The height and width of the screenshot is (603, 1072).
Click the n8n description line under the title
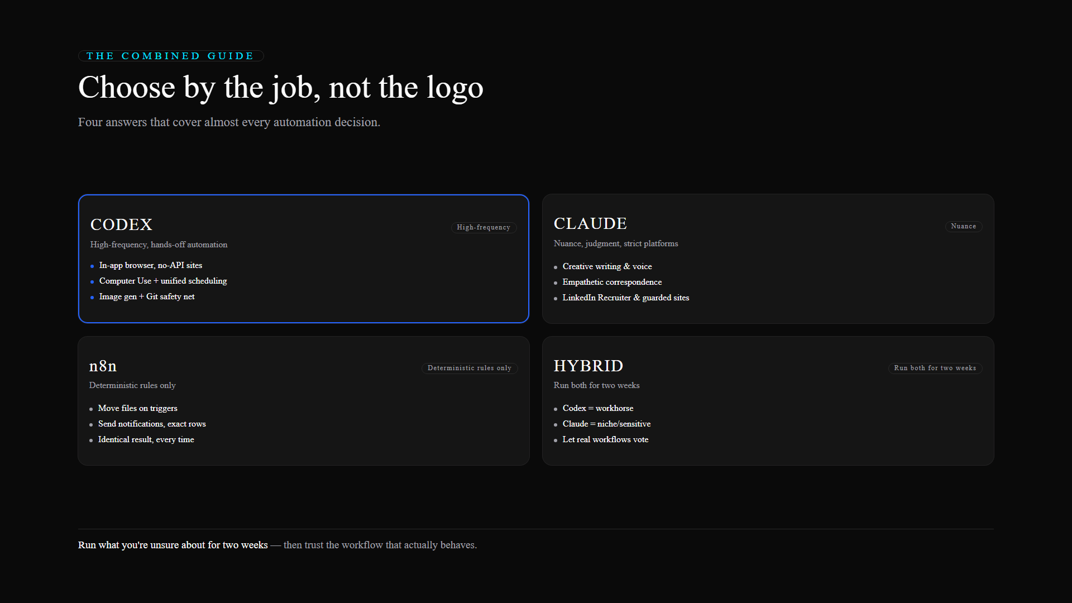coord(132,385)
